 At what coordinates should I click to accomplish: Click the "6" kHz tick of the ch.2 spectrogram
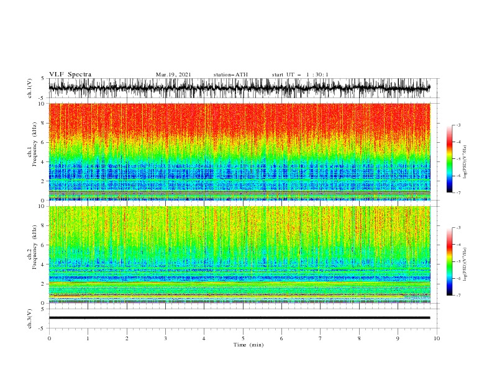coord(43,245)
